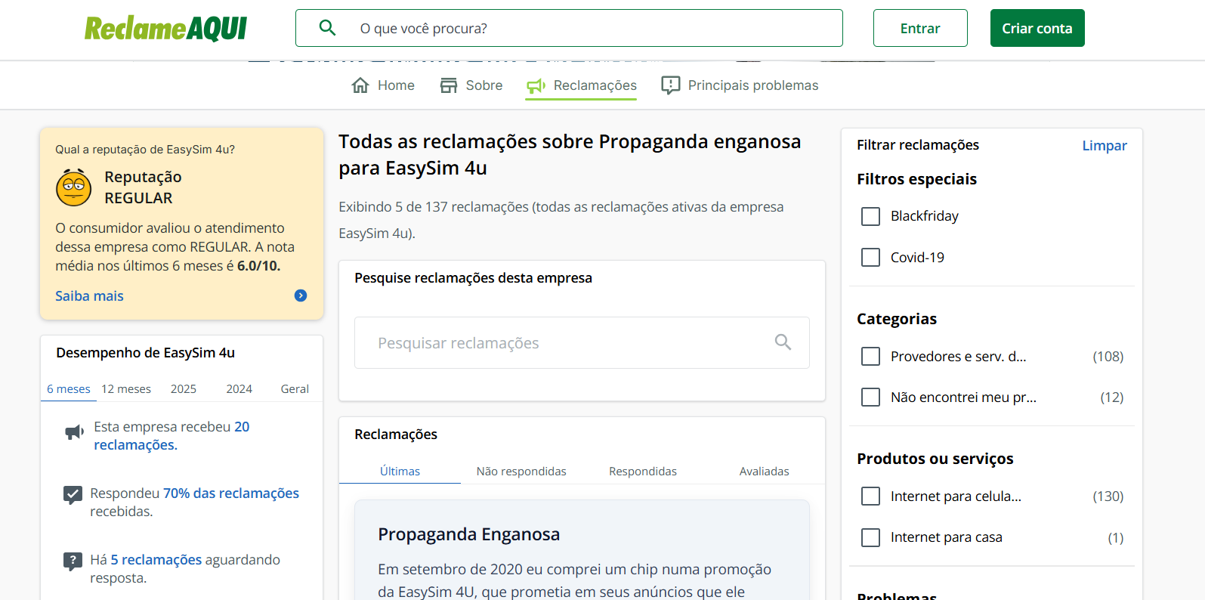Click the search icon in Pesquisar reclamações field
The height and width of the screenshot is (600, 1205).
[x=783, y=342]
